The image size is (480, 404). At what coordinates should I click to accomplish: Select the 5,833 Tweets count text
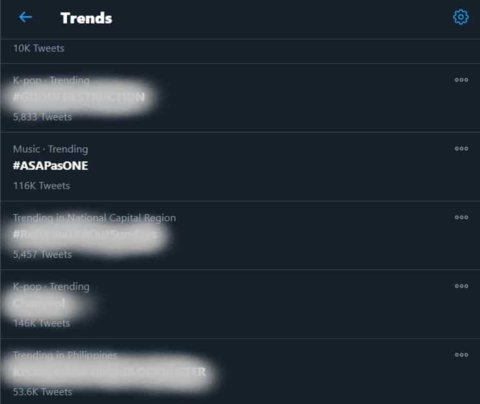(42, 117)
